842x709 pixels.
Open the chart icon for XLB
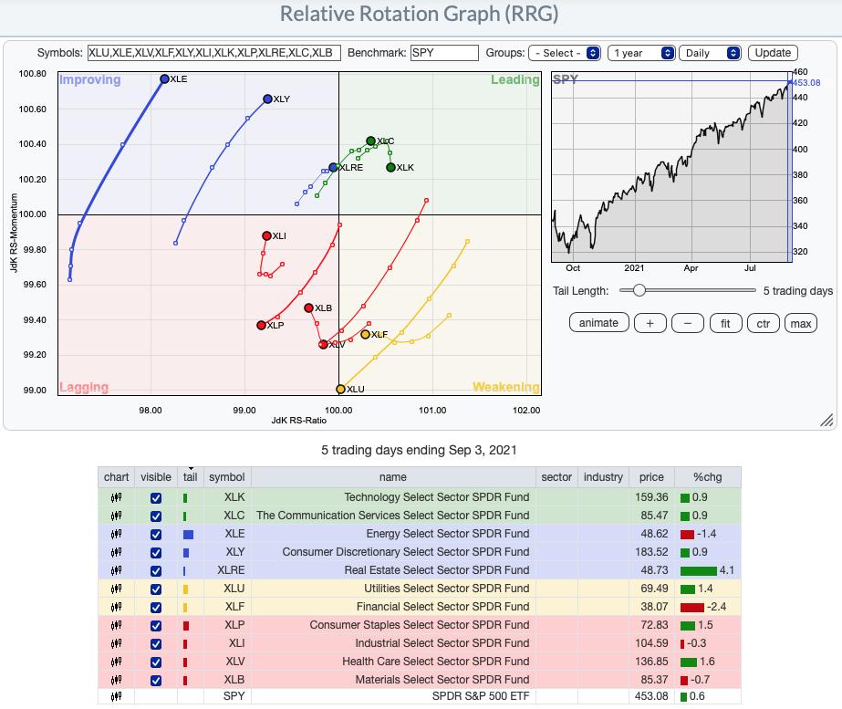tap(116, 681)
